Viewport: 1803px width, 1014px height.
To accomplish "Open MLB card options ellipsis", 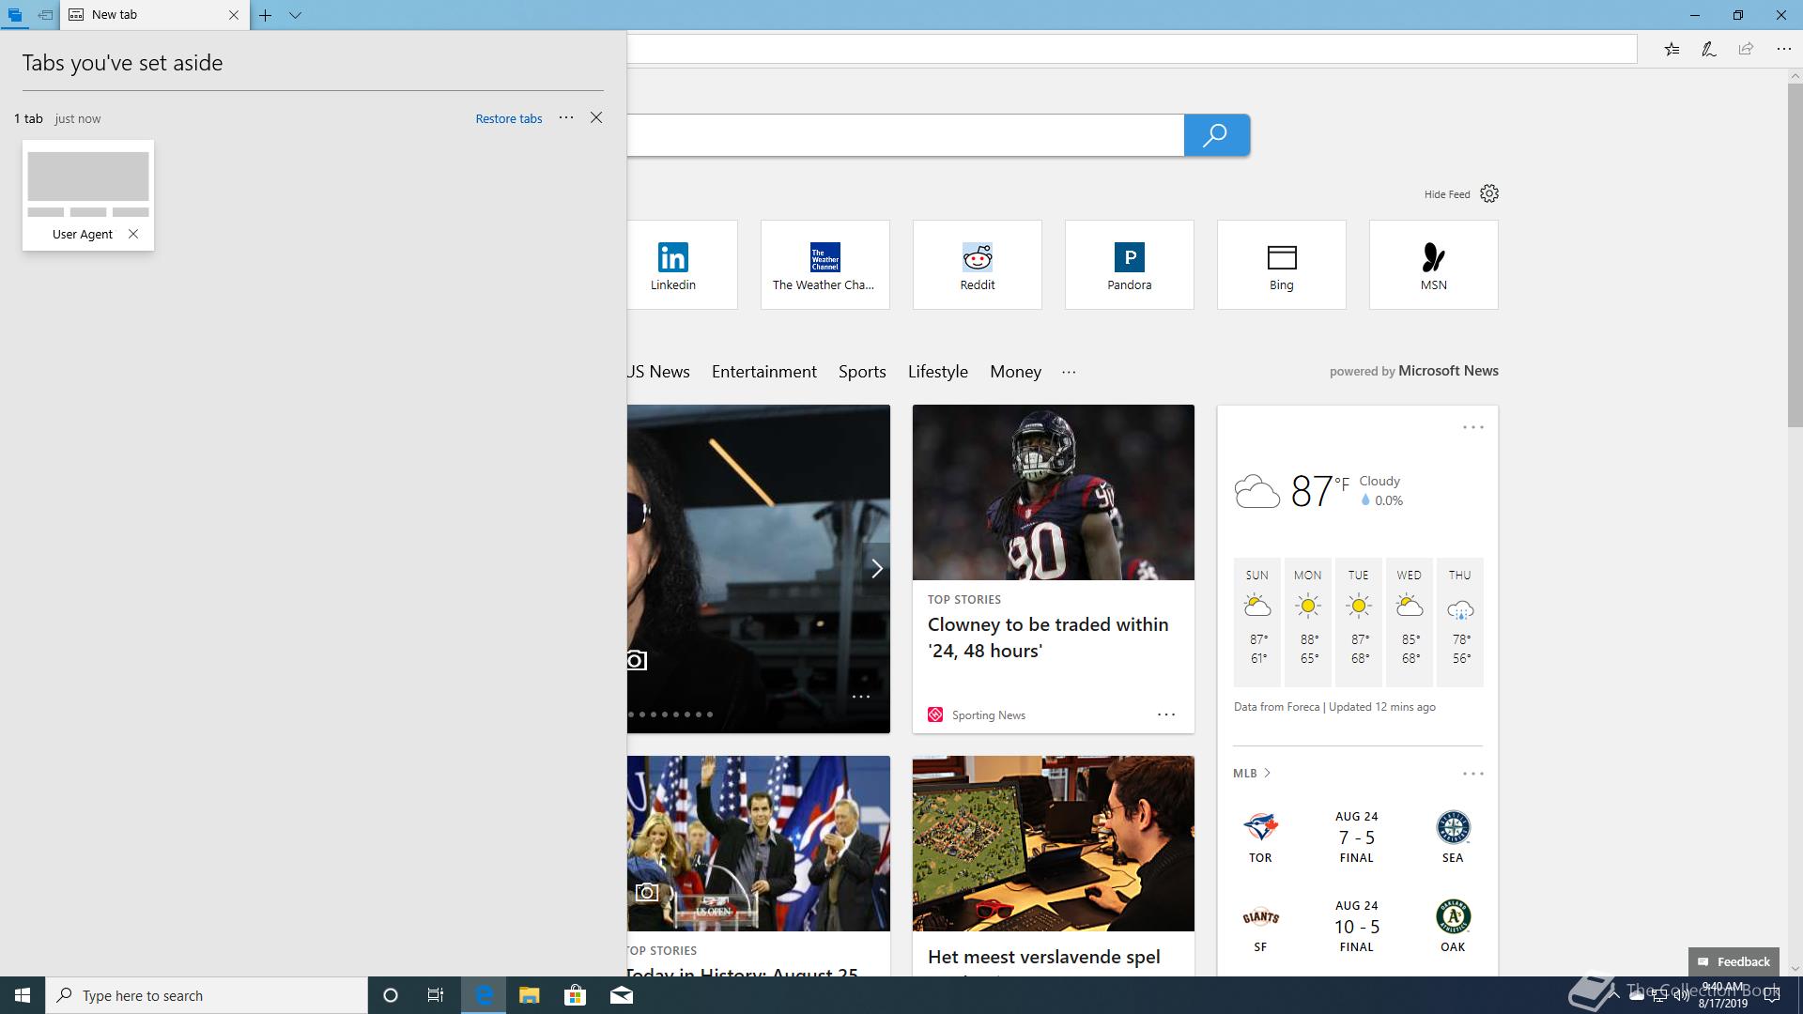I will coord(1472,774).
